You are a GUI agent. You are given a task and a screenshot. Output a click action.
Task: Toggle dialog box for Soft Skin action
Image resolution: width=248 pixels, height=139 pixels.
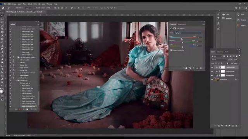pyautogui.click(x=14, y=63)
